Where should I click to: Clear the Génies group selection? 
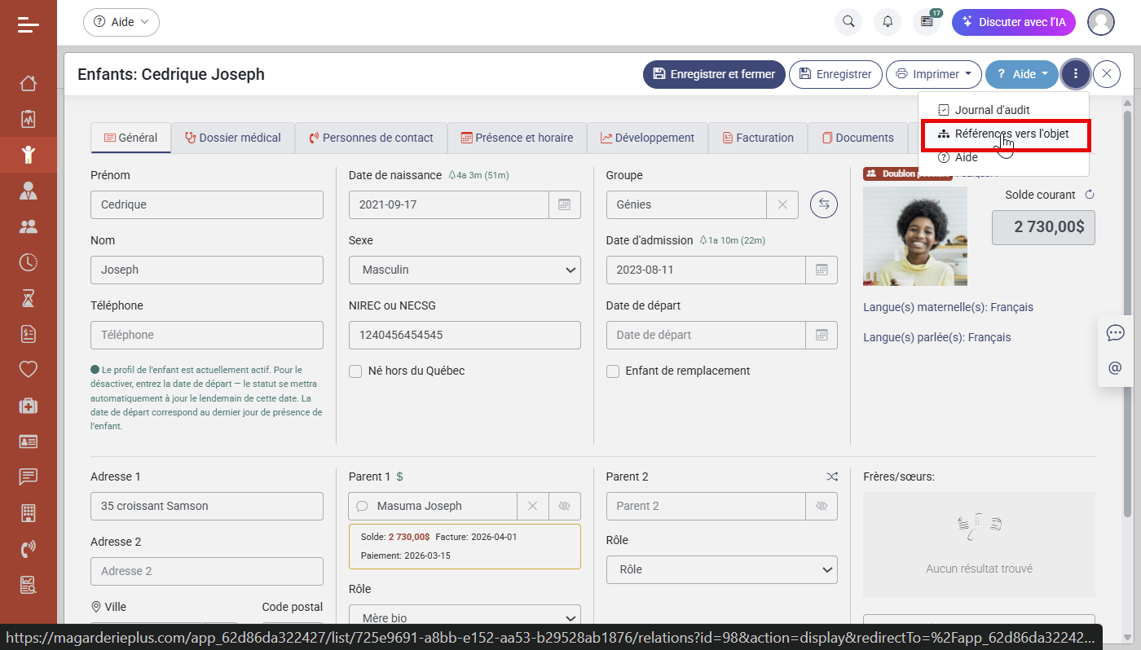(x=782, y=204)
